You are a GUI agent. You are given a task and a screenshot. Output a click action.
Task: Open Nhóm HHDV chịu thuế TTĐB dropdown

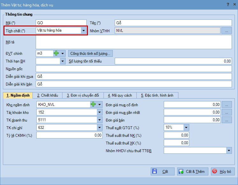click(229, 151)
